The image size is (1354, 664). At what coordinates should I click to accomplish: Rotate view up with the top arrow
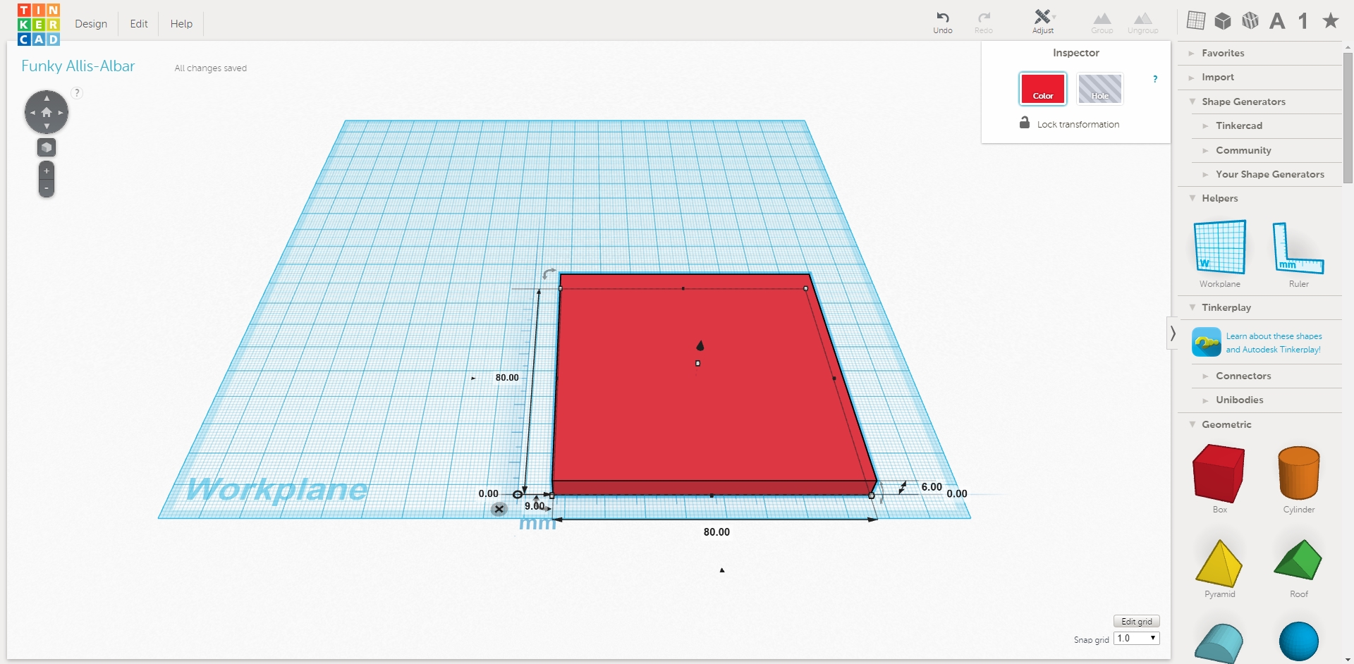click(47, 98)
